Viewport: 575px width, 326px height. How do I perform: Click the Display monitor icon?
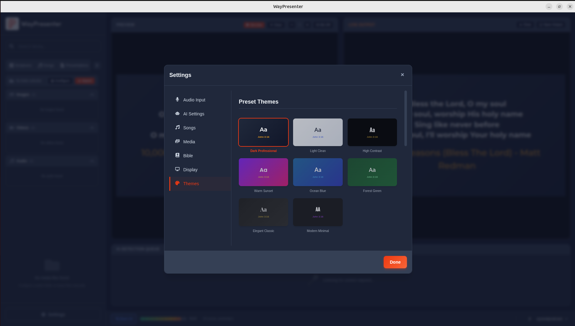[x=177, y=169]
